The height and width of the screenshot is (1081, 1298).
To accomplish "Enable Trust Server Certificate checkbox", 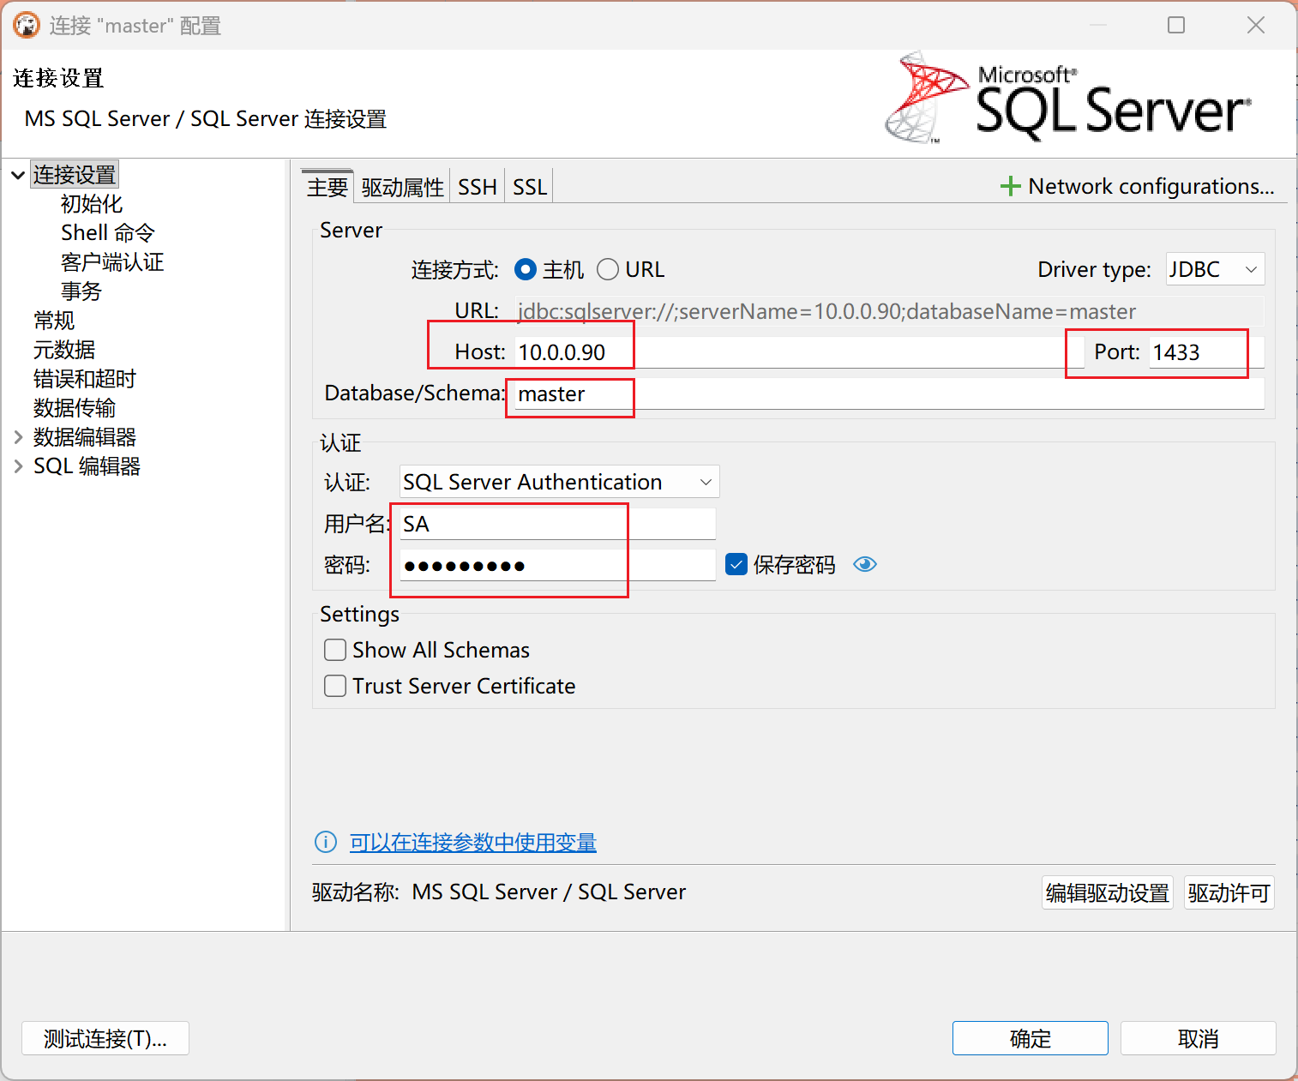I will (x=335, y=686).
